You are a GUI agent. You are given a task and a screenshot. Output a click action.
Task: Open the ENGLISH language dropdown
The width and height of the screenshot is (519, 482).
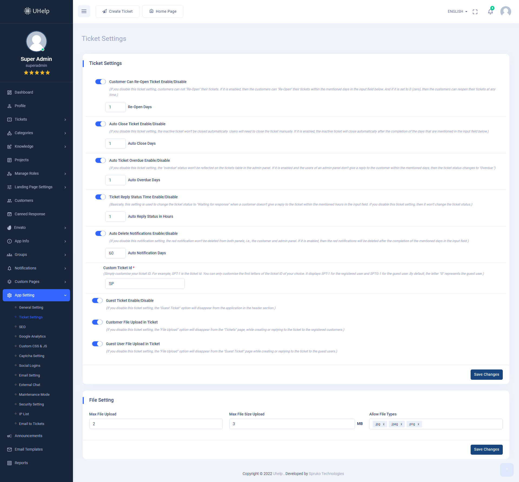(x=457, y=12)
